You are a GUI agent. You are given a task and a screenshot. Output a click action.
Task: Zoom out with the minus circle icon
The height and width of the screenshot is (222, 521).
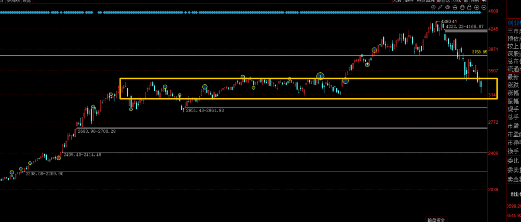pos(484,7)
